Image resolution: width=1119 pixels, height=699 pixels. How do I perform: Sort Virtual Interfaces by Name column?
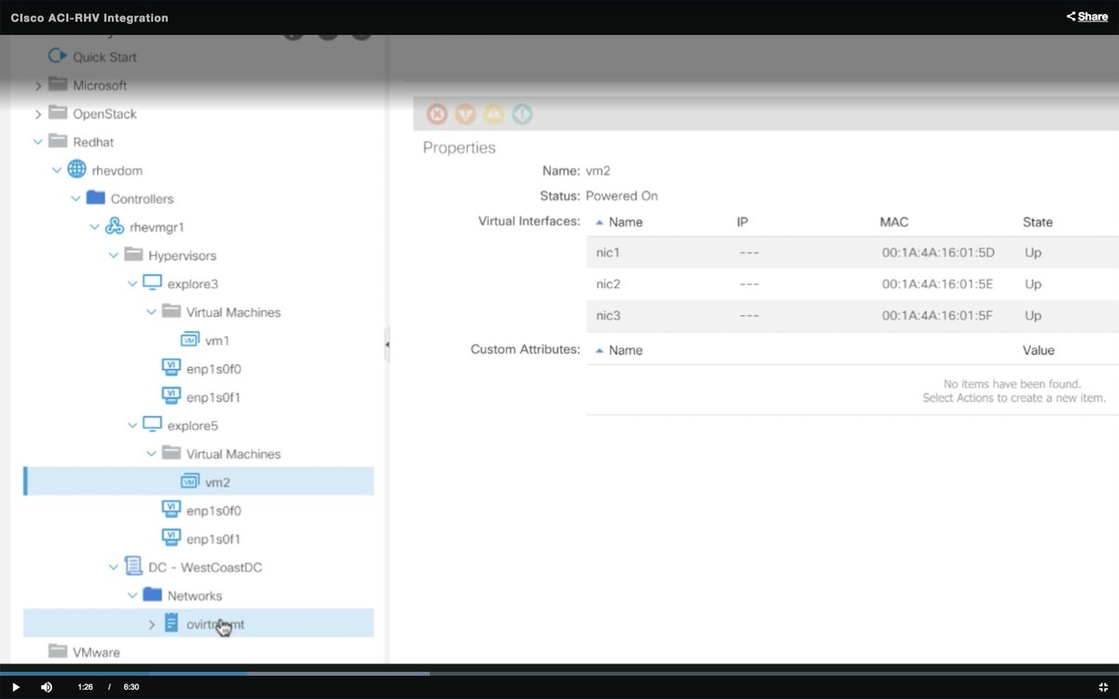[x=626, y=222]
